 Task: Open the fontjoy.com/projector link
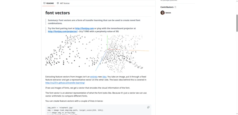[x=63, y=32]
